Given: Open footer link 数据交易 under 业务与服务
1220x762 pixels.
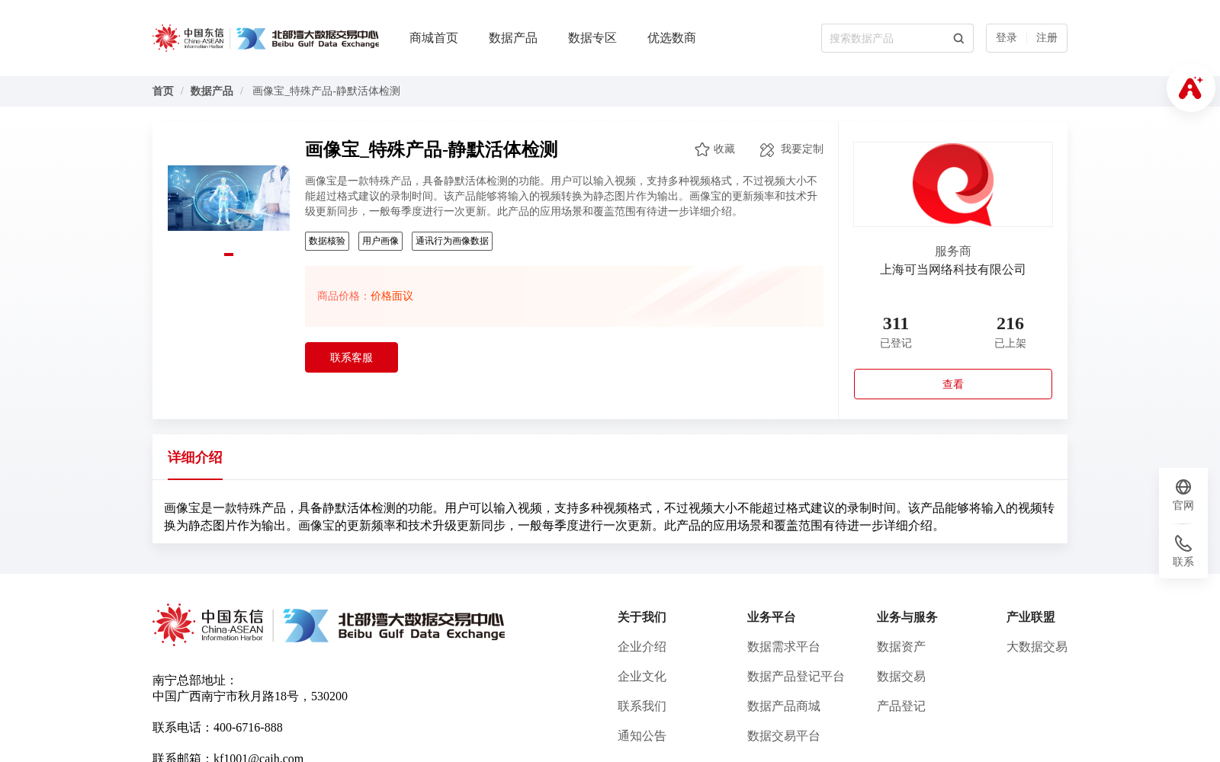Looking at the screenshot, I should click(x=901, y=677).
